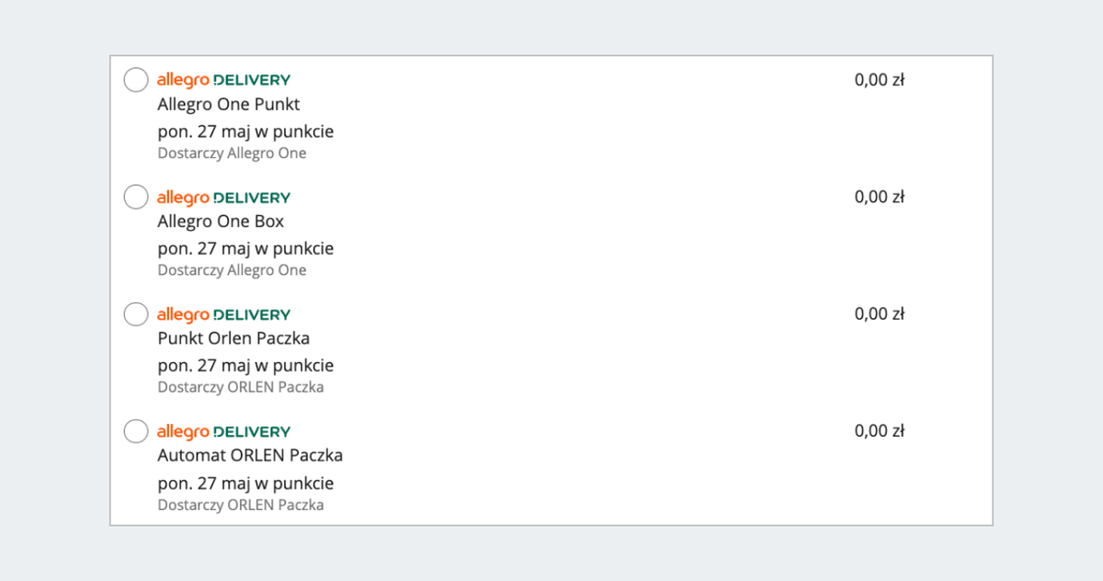Click Allegro Delivery logo above Allegro One Box
The image size is (1103, 581).
click(223, 198)
